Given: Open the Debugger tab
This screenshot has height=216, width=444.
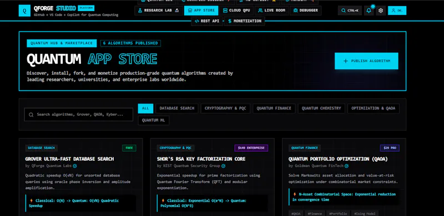Looking at the screenshot, I should (x=306, y=11).
